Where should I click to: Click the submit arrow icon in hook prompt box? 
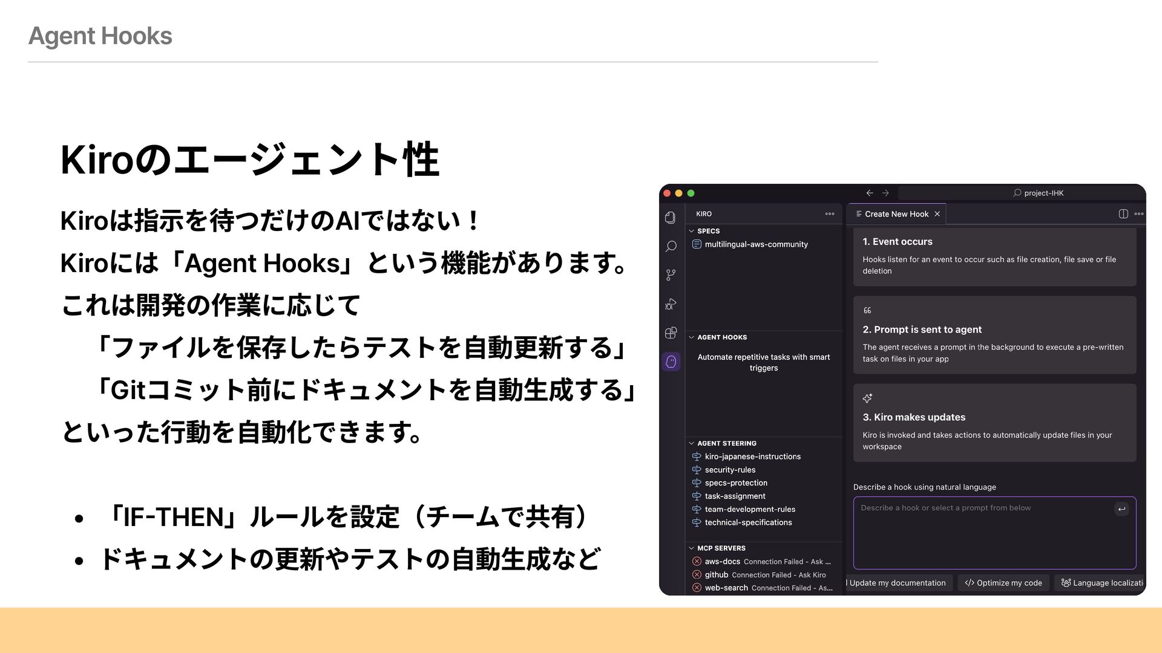click(1121, 509)
